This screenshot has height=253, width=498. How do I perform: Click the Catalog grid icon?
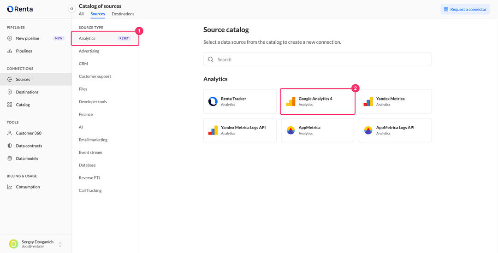(10, 105)
